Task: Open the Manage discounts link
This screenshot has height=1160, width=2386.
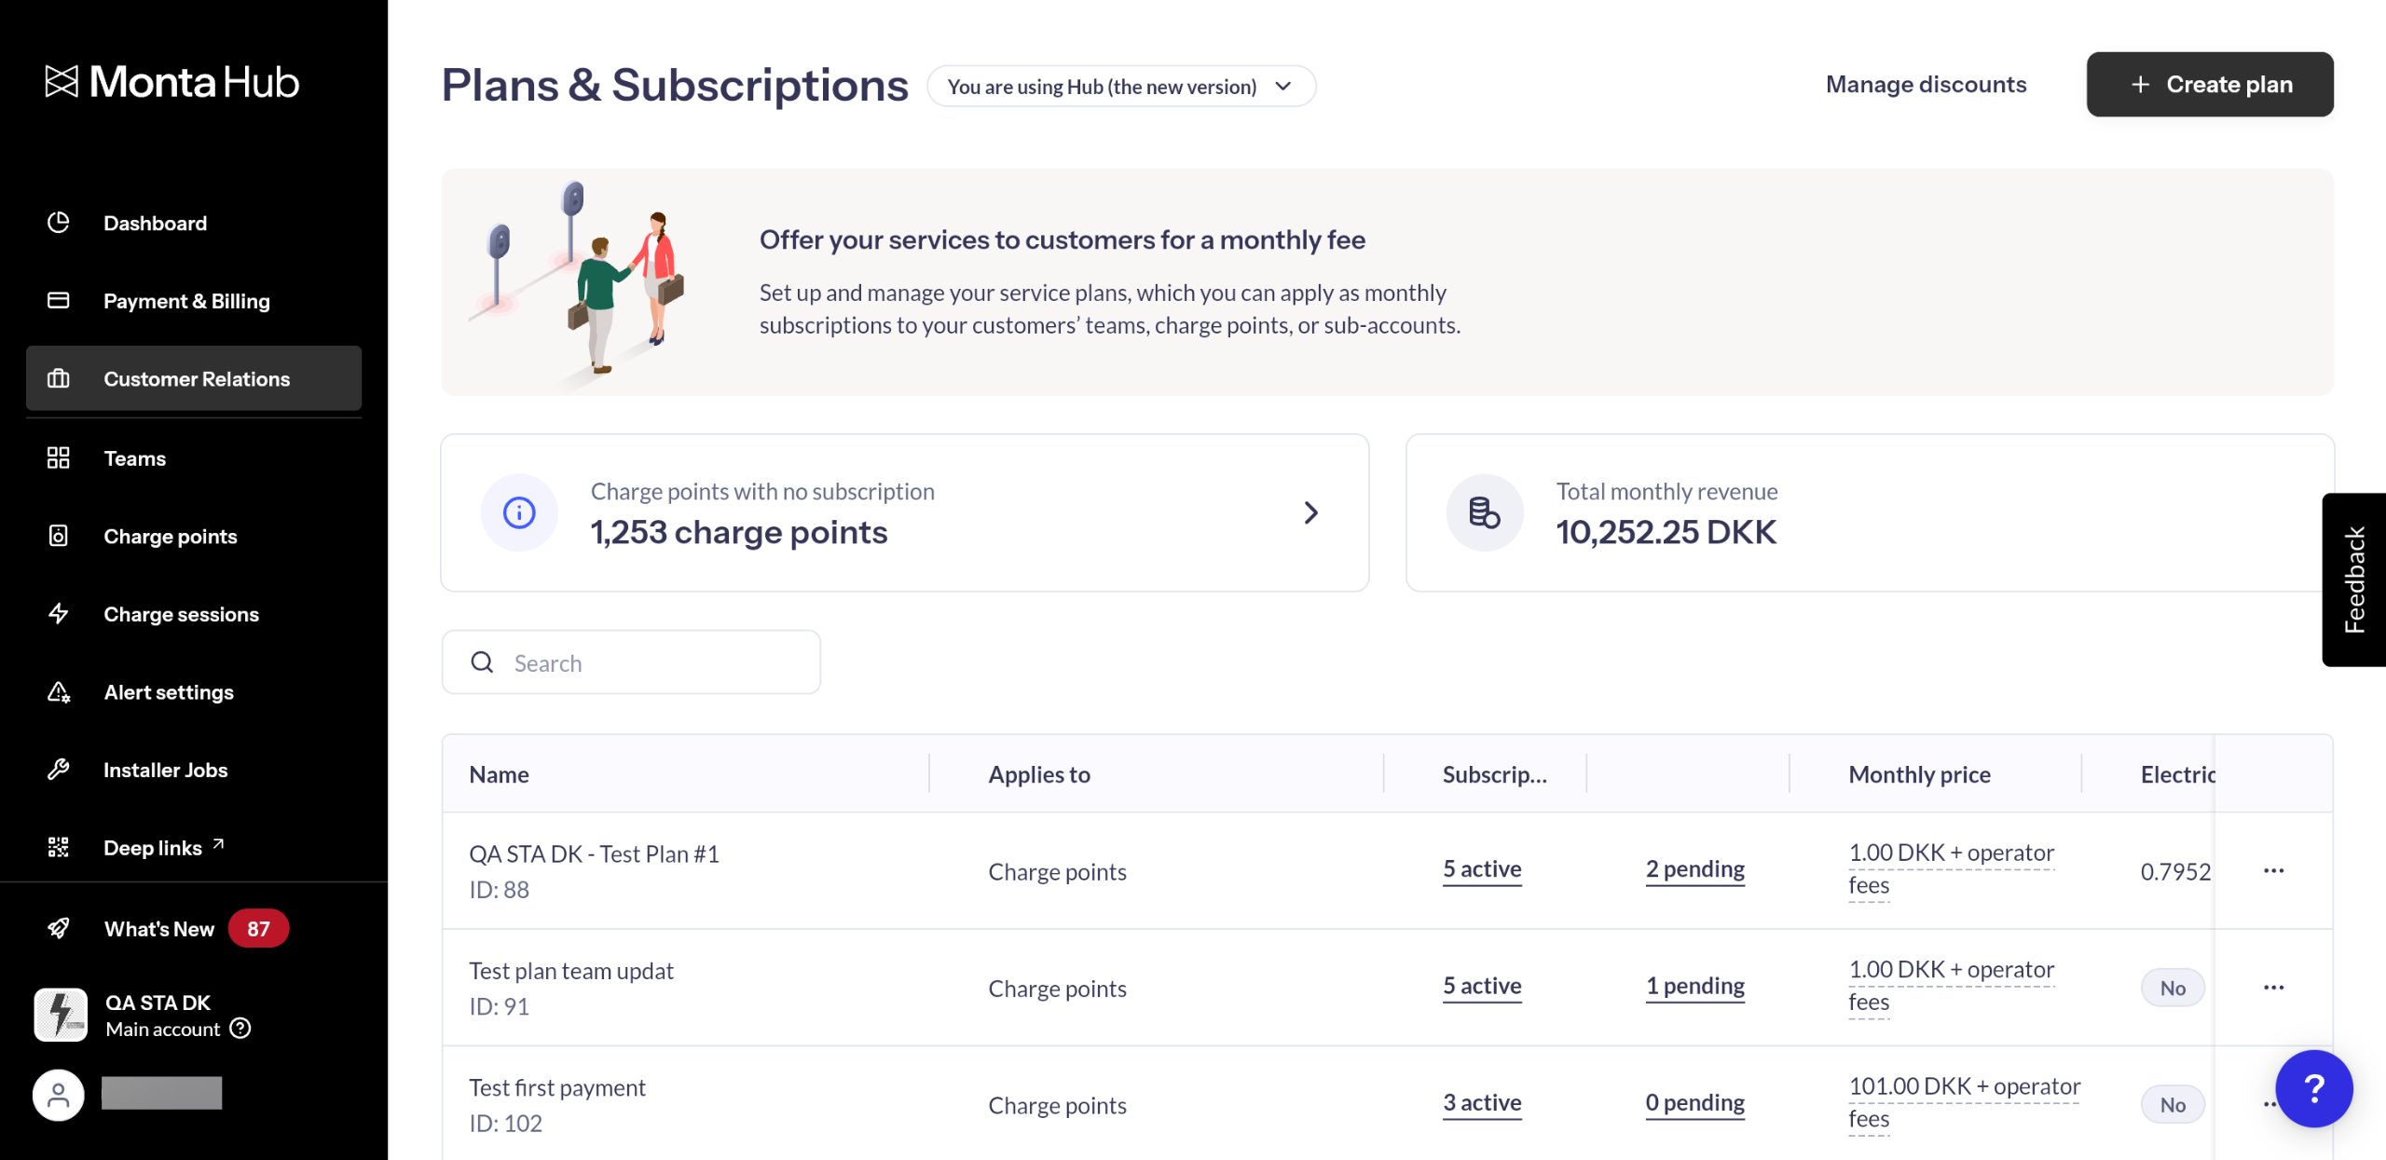Action: click(x=1926, y=85)
